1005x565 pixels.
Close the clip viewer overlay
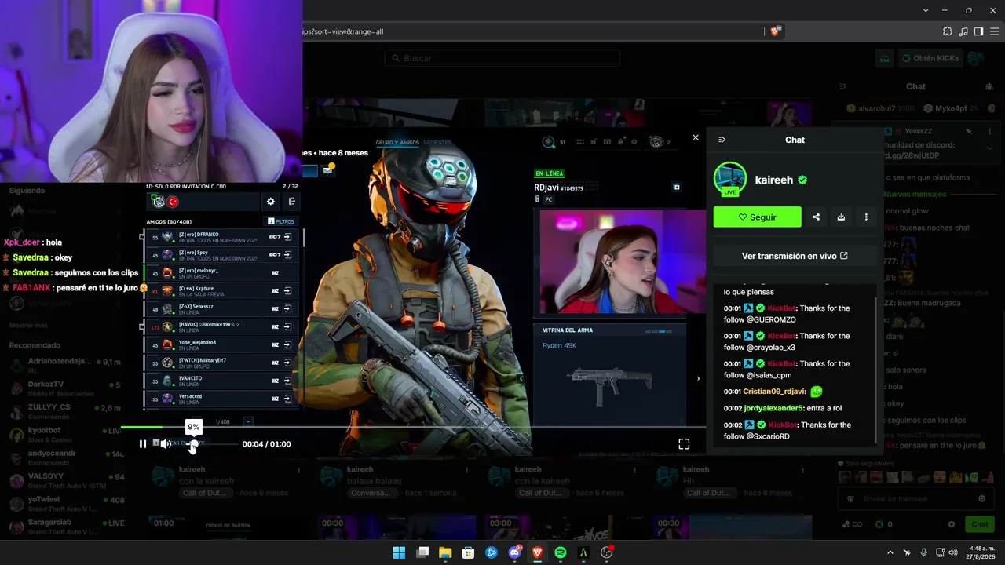coord(695,138)
